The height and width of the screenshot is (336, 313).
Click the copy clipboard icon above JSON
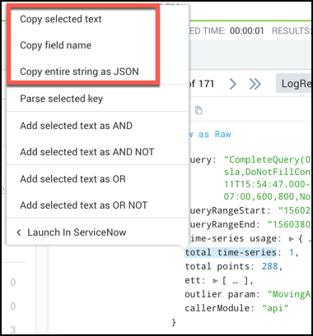tap(199, 110)
